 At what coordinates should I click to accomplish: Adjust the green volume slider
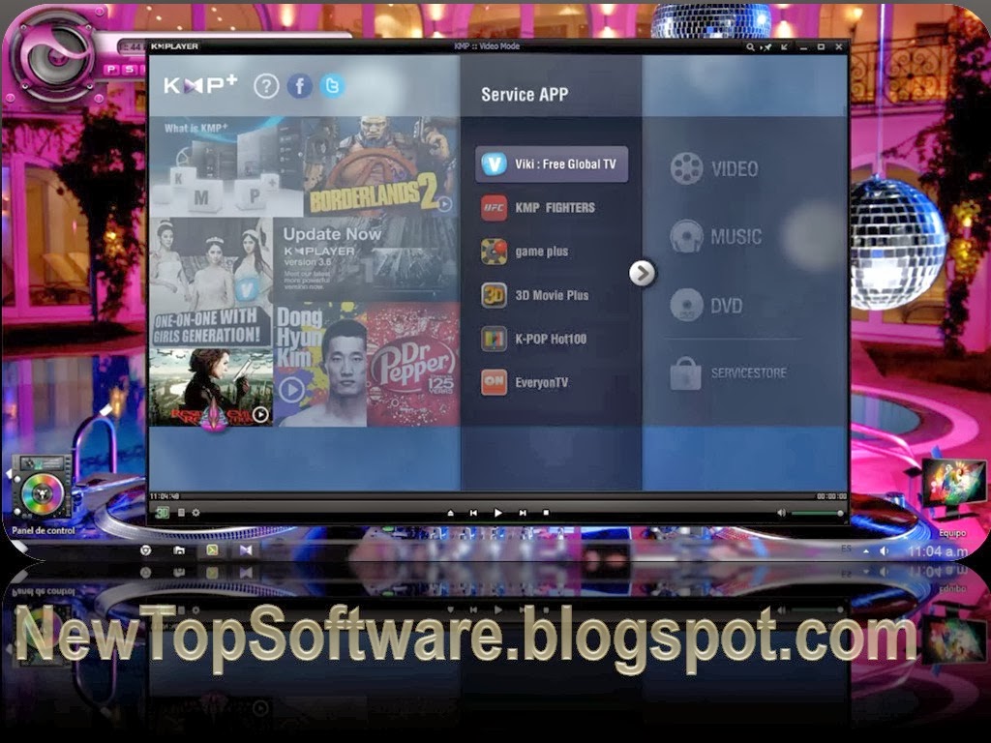(x=817, y=514)
